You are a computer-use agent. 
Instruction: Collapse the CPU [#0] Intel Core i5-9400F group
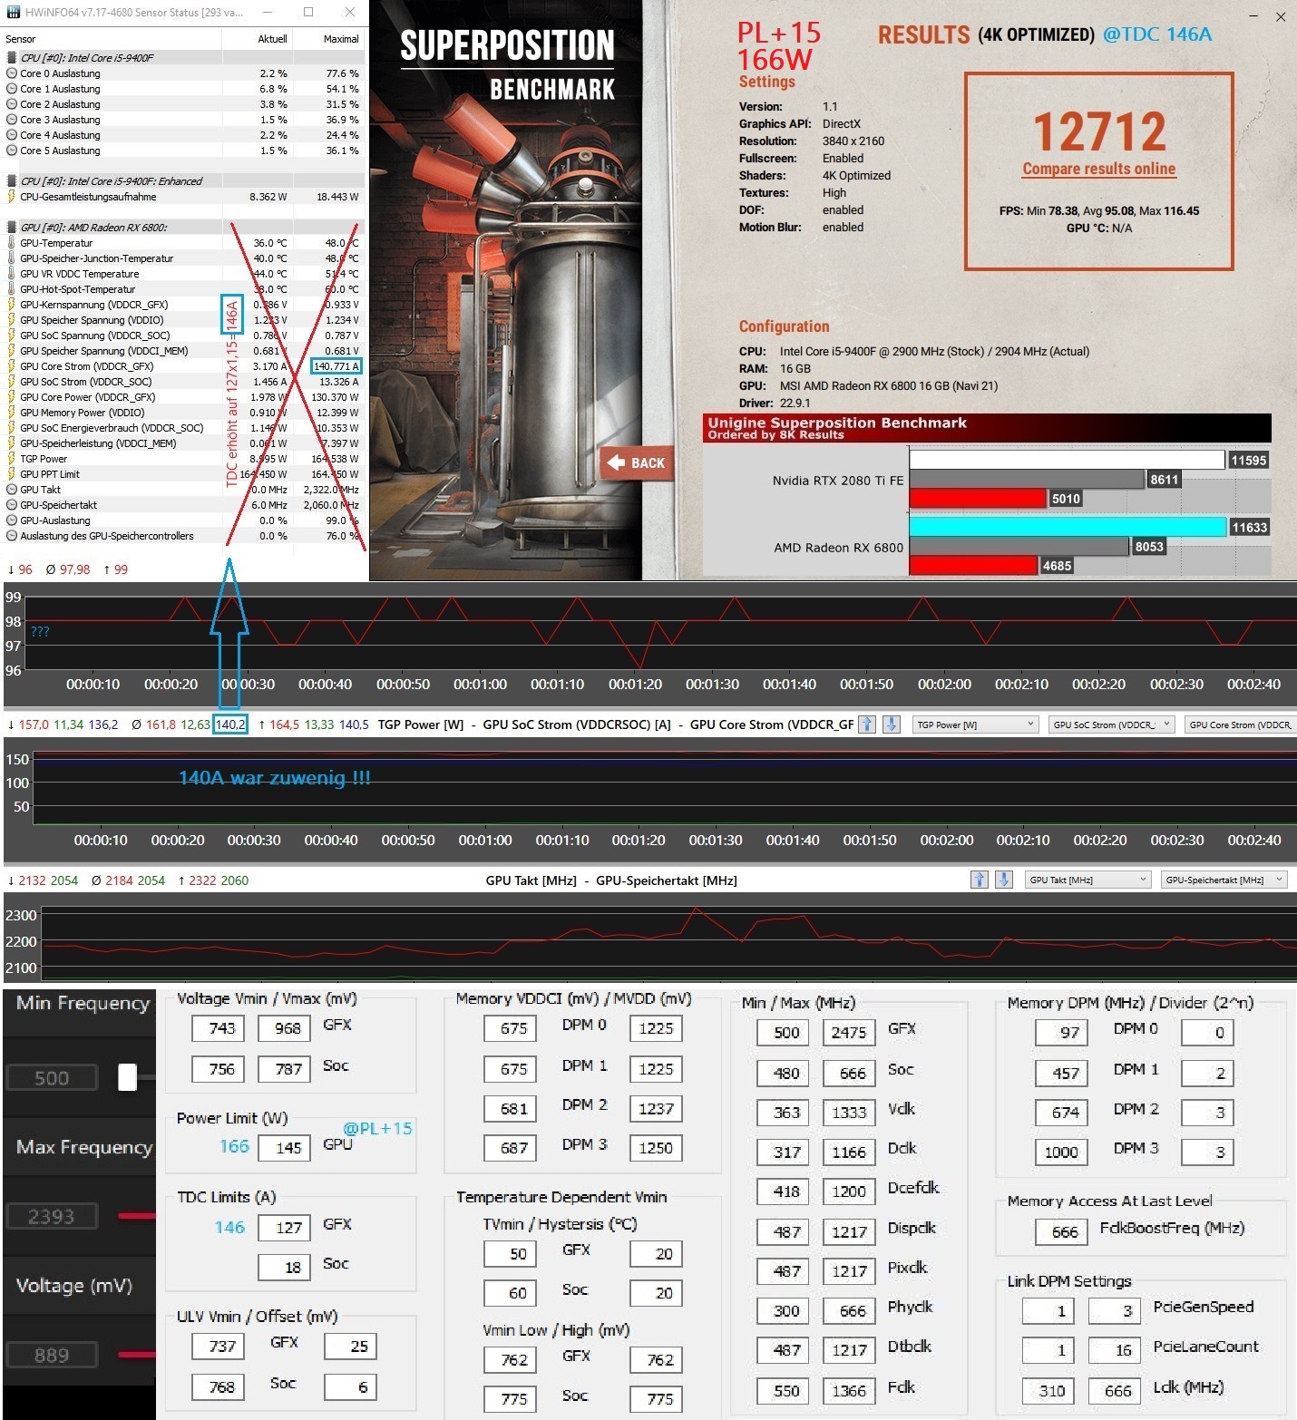coord(12,58)
